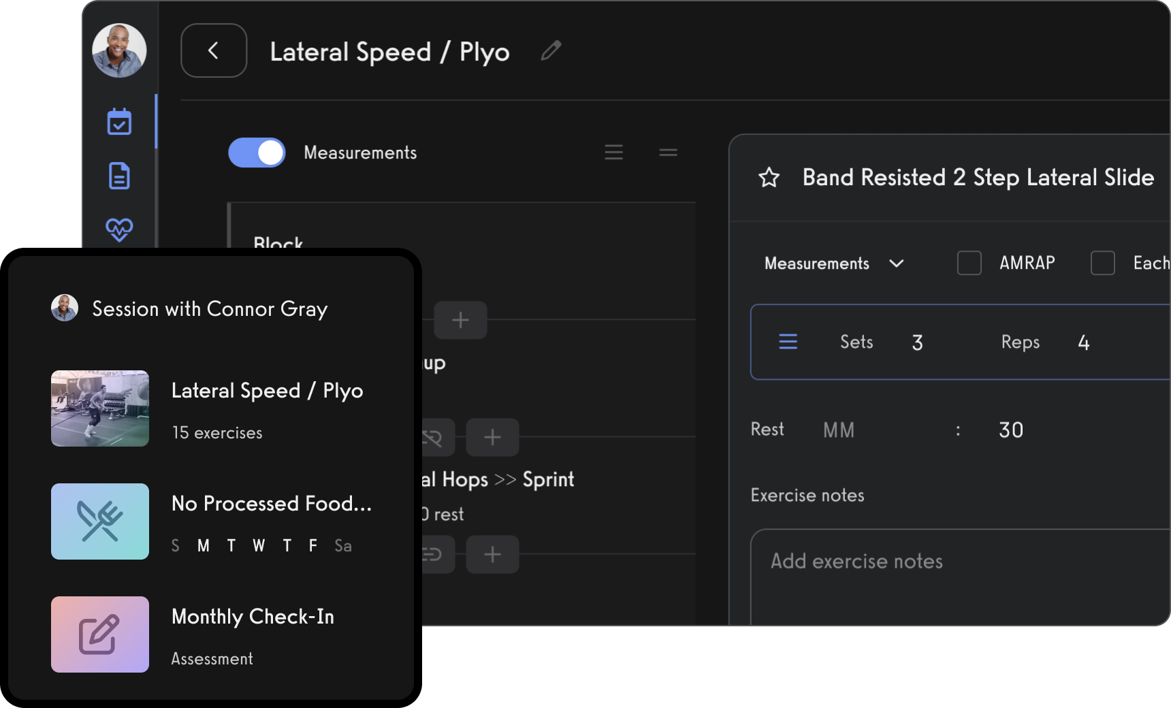Open the heart health sidebar icon
The height and width of the screenshot is (708, 1171).
pyautogui.click(x=119, y=229)
